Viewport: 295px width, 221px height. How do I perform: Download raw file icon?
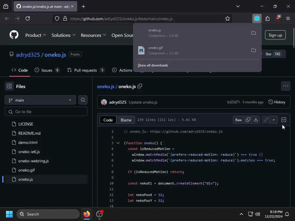point(256,120)
